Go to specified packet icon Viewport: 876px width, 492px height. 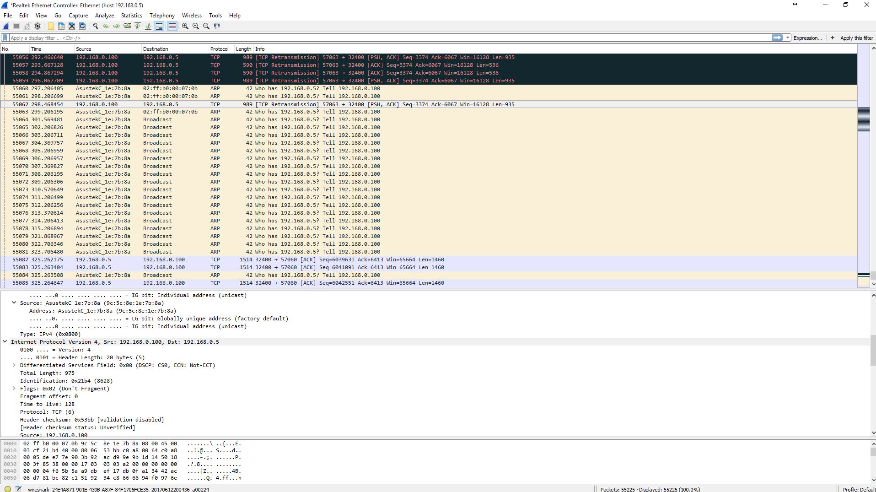pyautogui.click(x=127, y=26)
